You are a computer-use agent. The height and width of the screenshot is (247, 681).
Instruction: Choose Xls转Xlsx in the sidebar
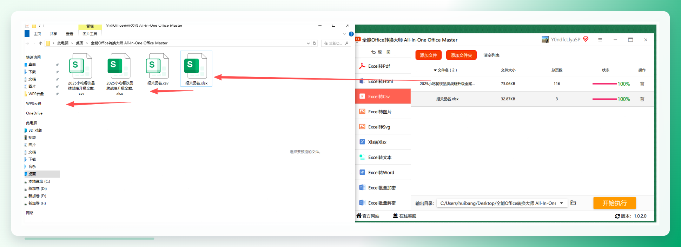click(x=383, y=142)
